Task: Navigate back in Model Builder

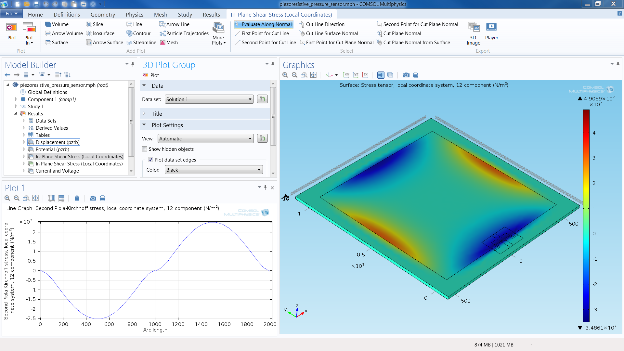Action: coord(7,75)
